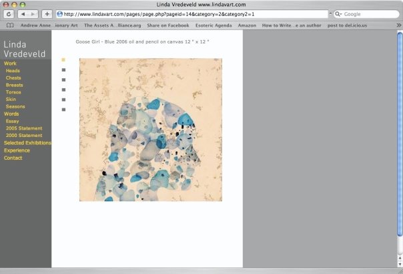Click into the URL address field

pyautogui.click(x=193, y=14)
